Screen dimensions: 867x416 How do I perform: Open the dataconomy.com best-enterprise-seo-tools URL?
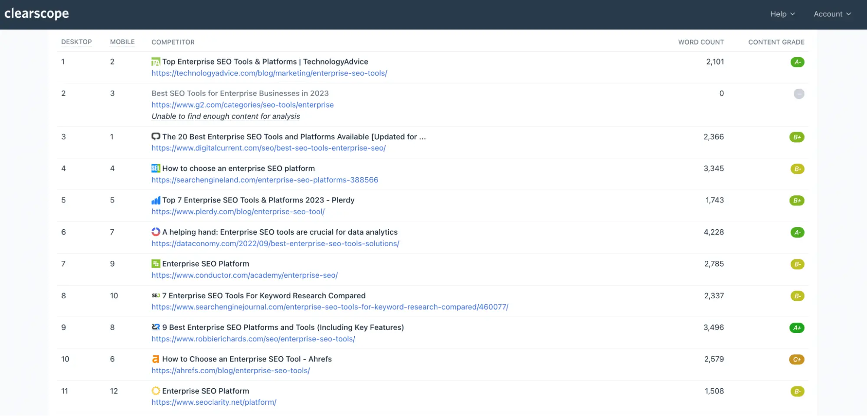click(275, 244)
